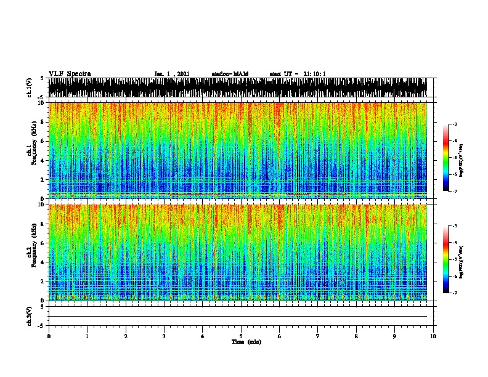
Task: Click the ch.2 color bar log(PSD) label
Action: pyautogui.click(x=462, y=262)
